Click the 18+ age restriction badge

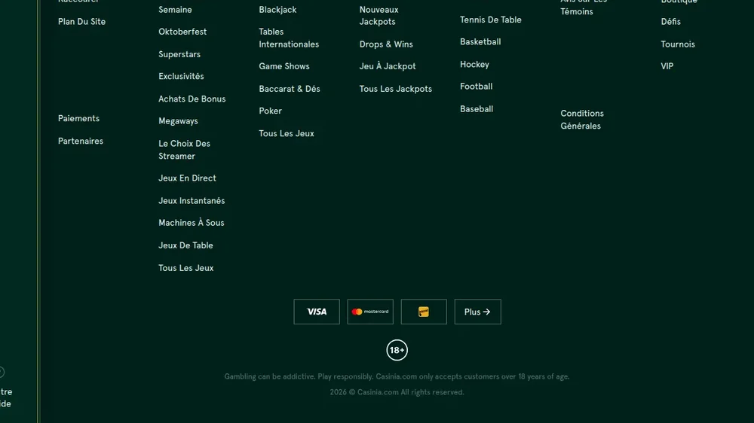coord(397,350)
